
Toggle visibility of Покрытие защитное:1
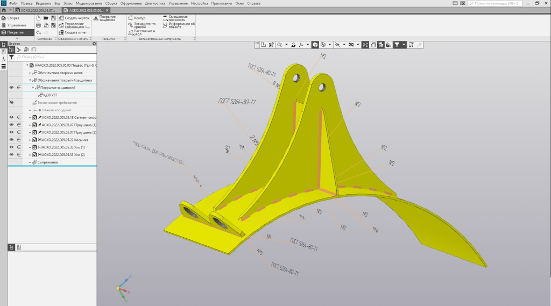click(x=12, y=88)
